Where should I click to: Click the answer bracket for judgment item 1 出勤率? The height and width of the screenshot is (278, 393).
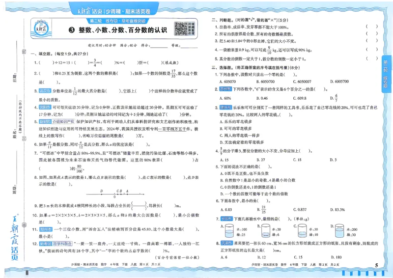[372, 27]
